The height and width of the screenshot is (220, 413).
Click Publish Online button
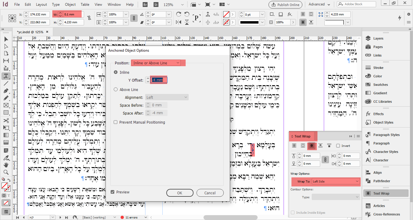285,5
